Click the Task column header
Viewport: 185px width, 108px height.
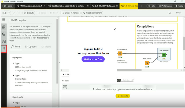click(65, 87)
